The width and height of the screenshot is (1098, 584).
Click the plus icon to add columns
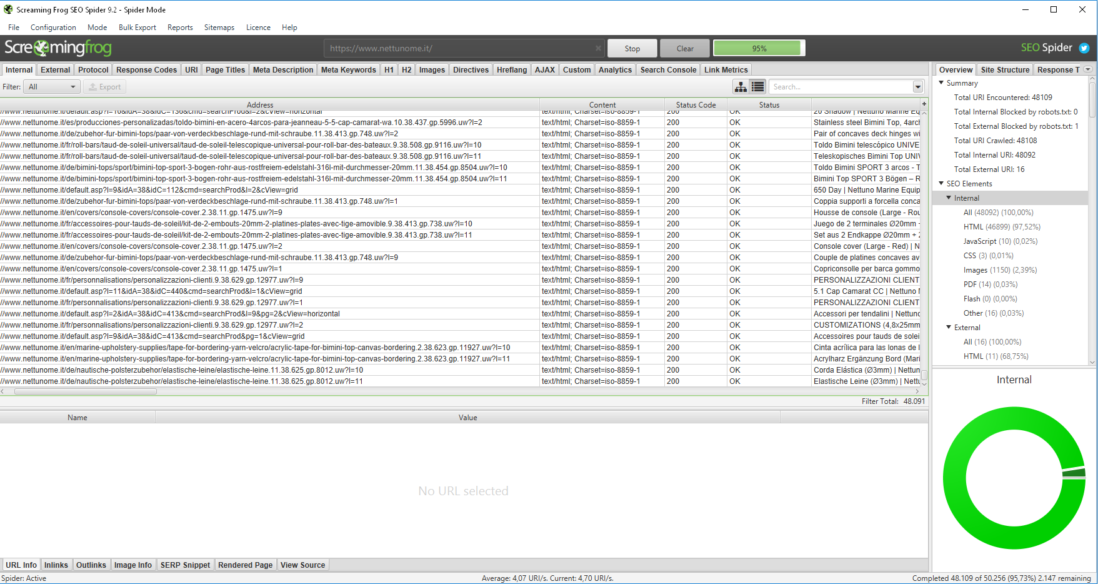coord(924,104)
